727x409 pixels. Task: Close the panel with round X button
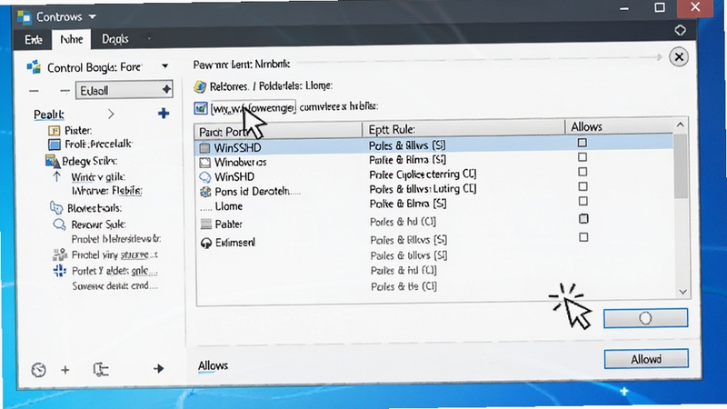pyautogui.click(x=679, y=57)
